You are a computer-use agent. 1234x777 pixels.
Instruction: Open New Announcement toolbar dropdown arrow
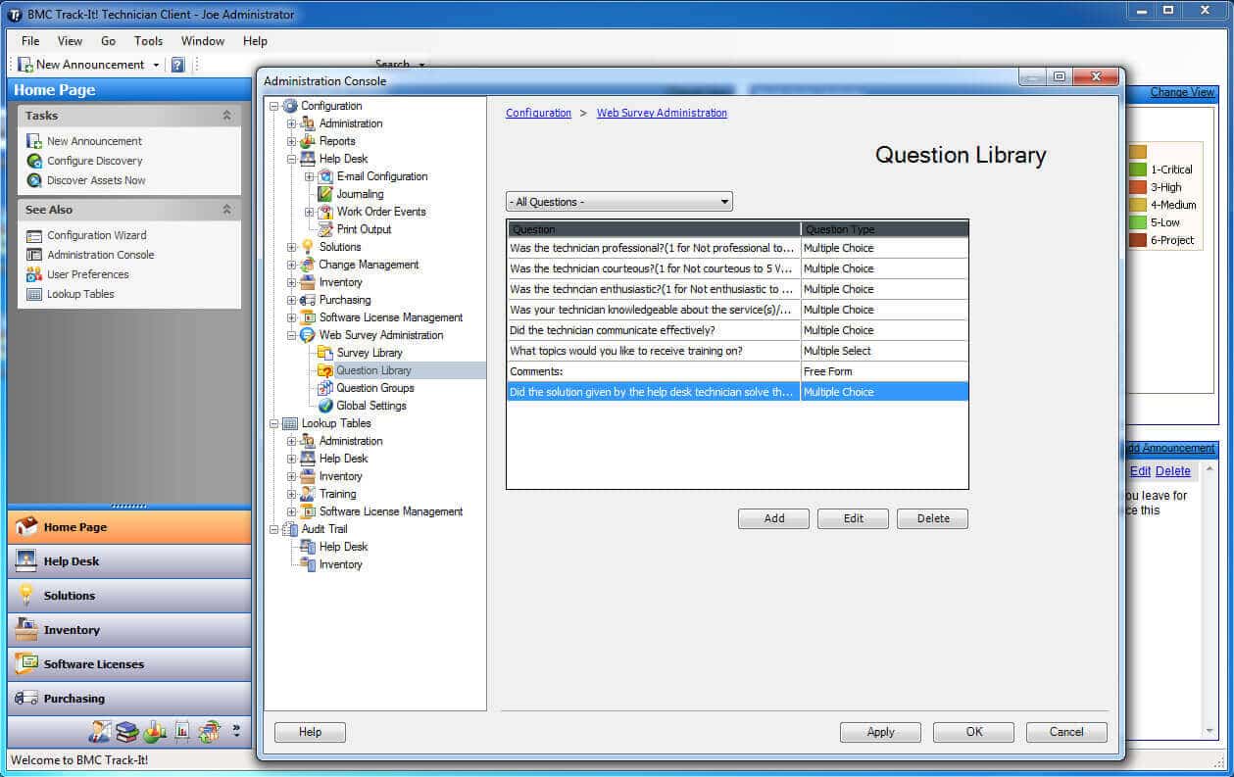155,65
